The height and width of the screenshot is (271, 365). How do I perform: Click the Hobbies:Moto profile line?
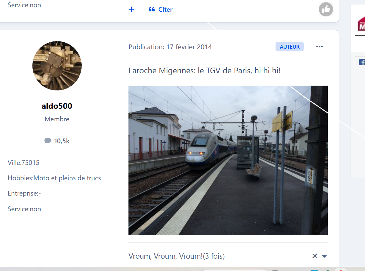(x=54, y=178)
